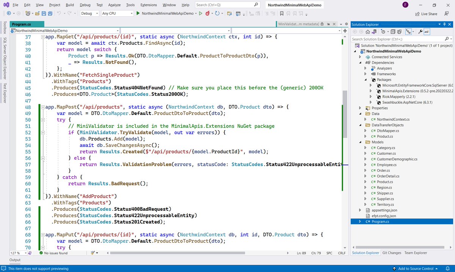Select Connected Services node
This screenshot has width=455, height=272.
tap(387, 57)
